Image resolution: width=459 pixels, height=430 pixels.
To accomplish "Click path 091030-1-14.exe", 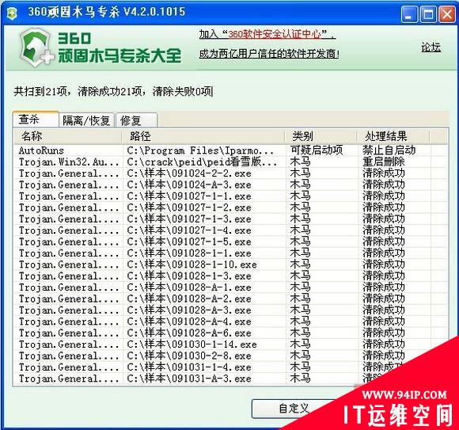I will click(x=192, y=344).
